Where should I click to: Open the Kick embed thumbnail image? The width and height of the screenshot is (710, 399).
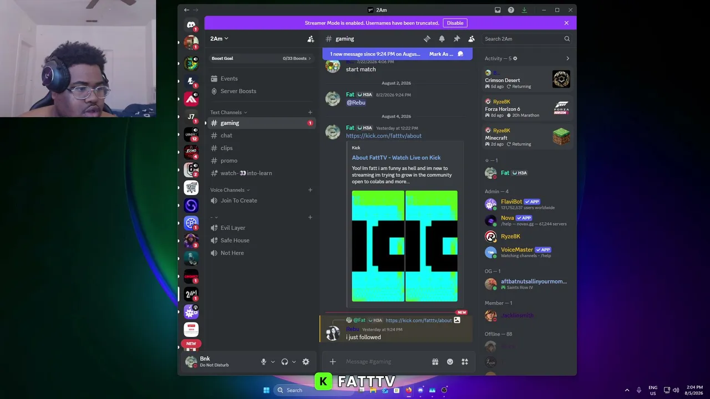tap(404, 246)
